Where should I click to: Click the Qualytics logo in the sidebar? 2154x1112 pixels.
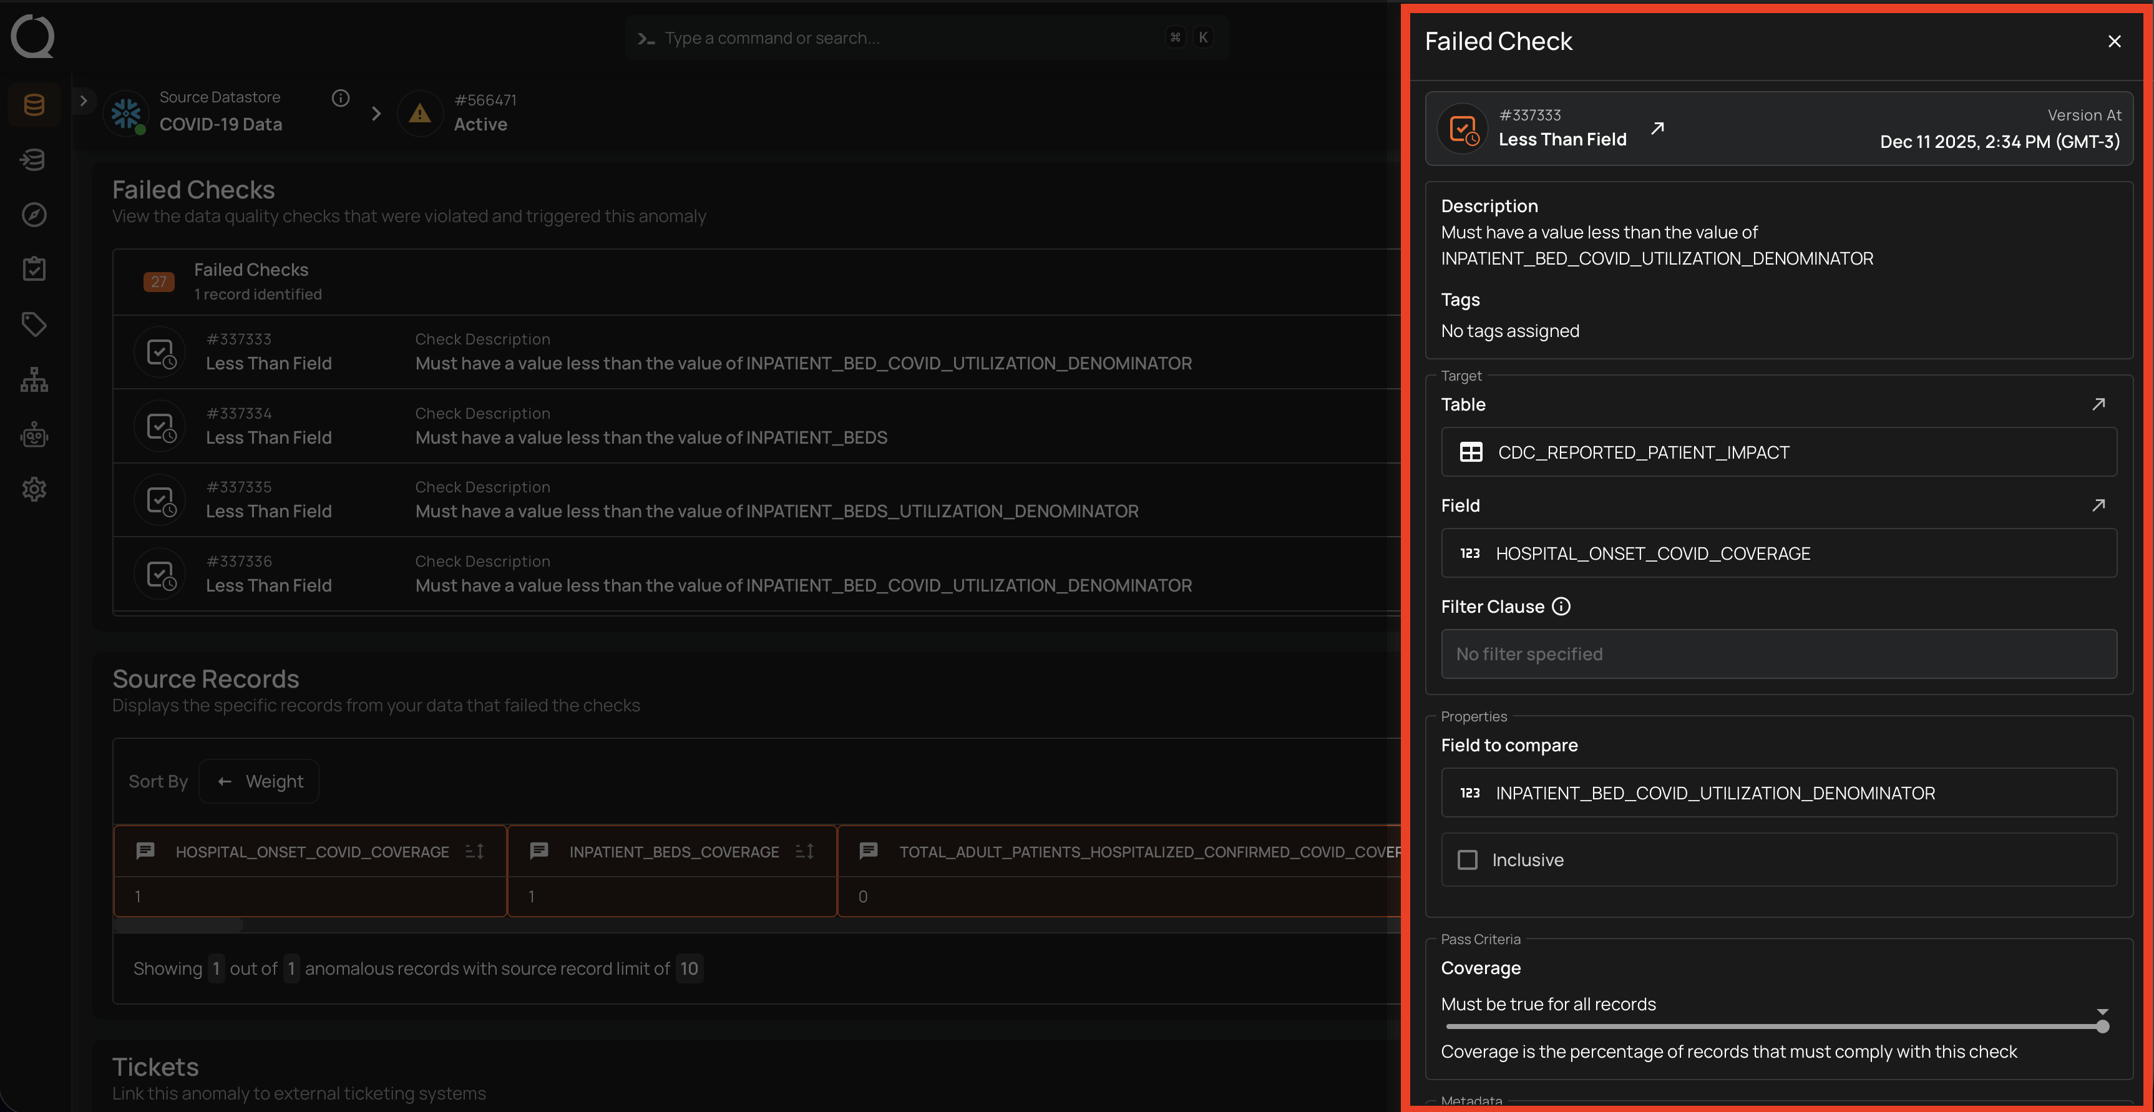point(32,37)
